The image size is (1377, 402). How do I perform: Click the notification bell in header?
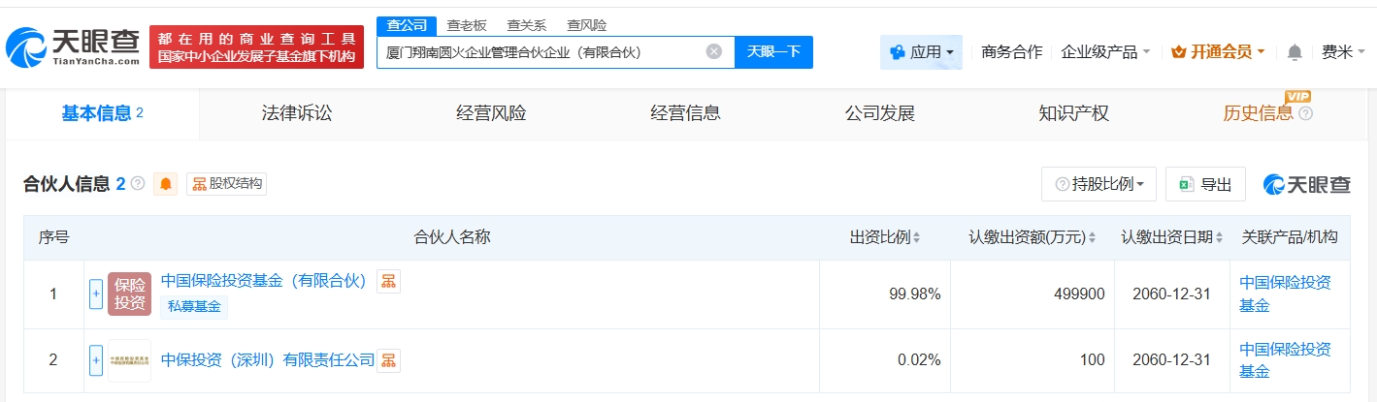1295,52
